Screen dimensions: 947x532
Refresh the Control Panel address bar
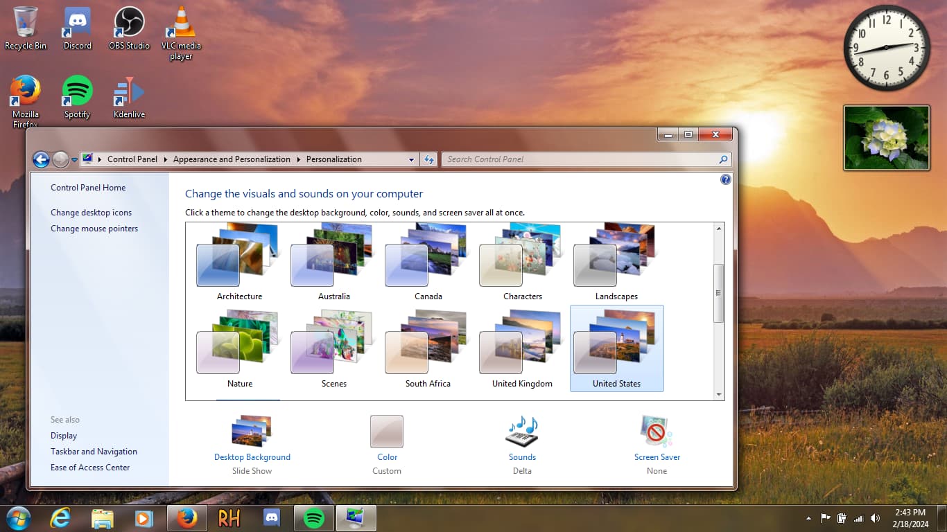[429, 159]
